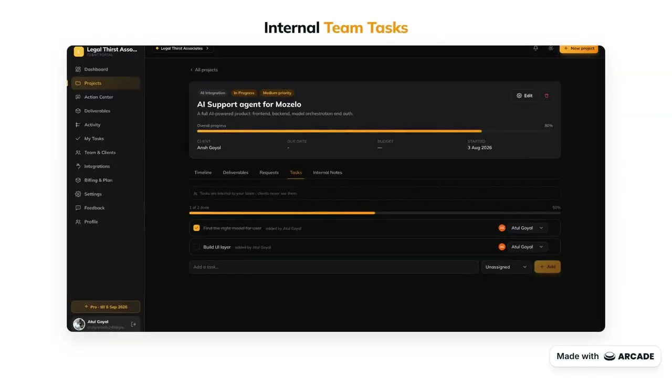Go to My Tasks checkmark icon
This screenshot has width=672, height=378.
point(78,139)
